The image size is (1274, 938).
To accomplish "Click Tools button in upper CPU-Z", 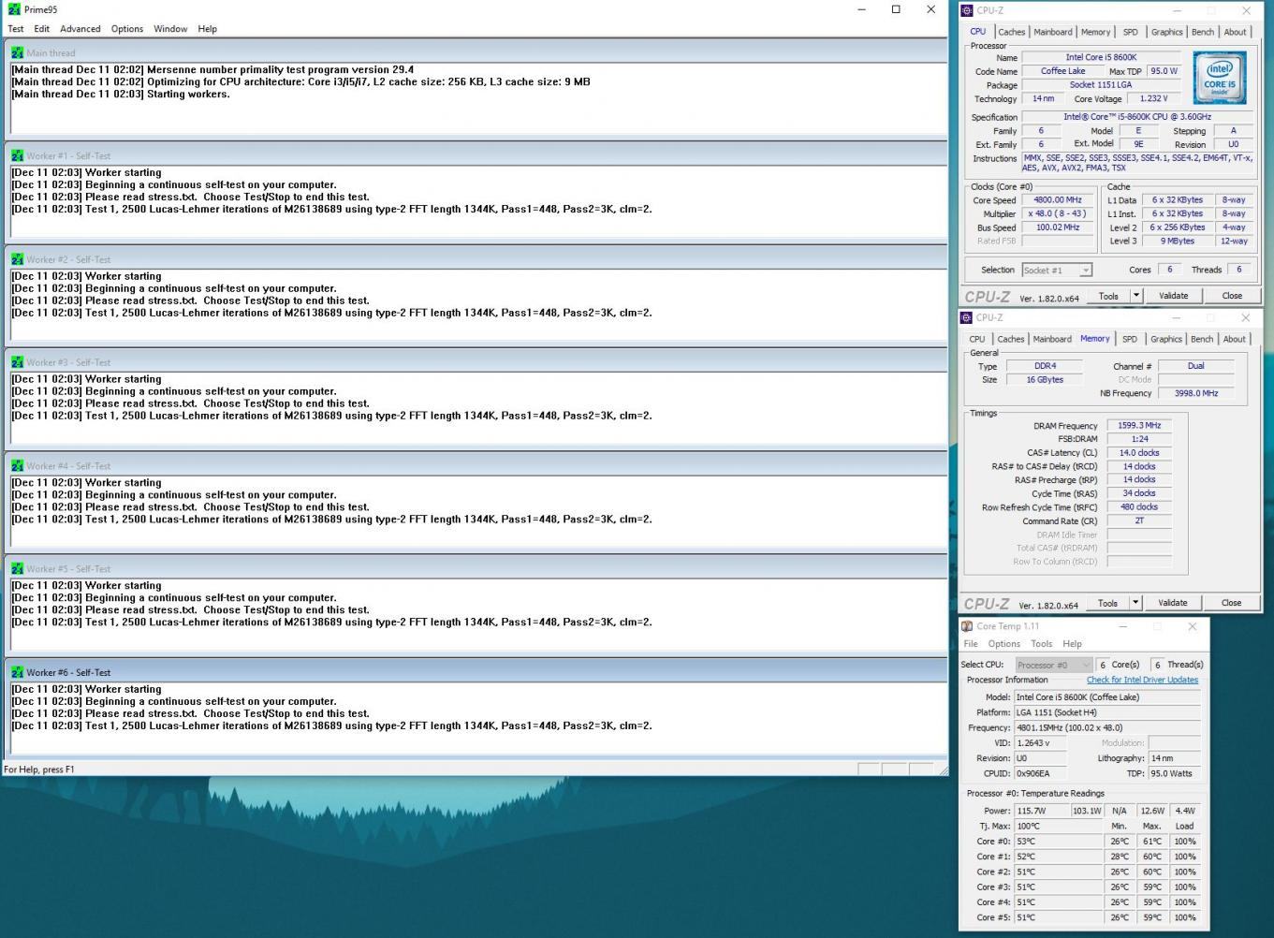I will tap(1109, 296).
